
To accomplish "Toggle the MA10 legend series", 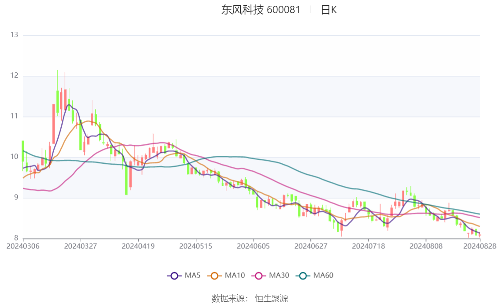I will (226, 276).
